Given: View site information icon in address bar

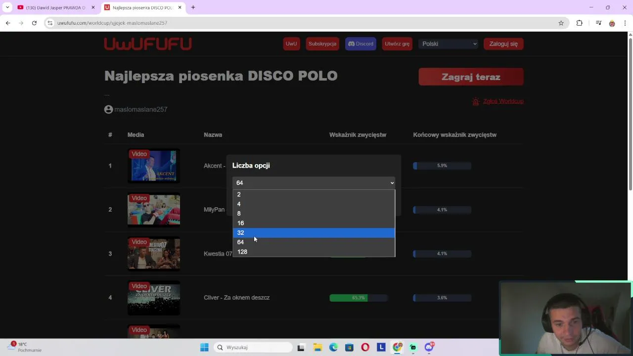Looking at the screenshot, I should pyautogui.click(x=50, y=23).
